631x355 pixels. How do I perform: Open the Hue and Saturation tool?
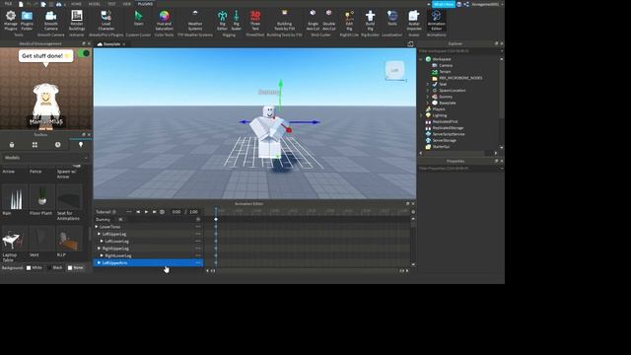click(x=165, y=20)
